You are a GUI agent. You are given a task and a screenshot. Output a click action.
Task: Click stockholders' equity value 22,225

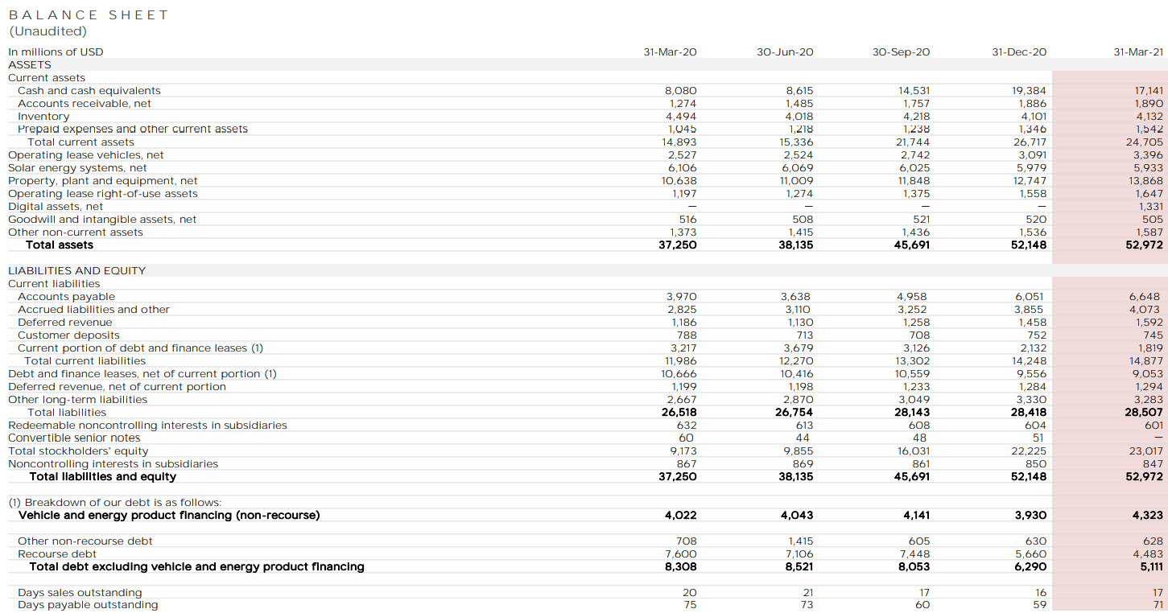click(1030, 450)
